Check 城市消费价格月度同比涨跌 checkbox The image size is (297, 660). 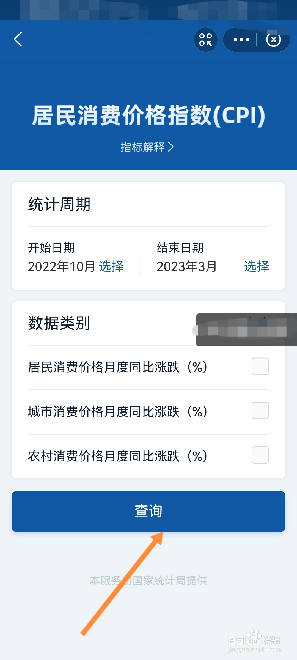[x=260, y=411]
